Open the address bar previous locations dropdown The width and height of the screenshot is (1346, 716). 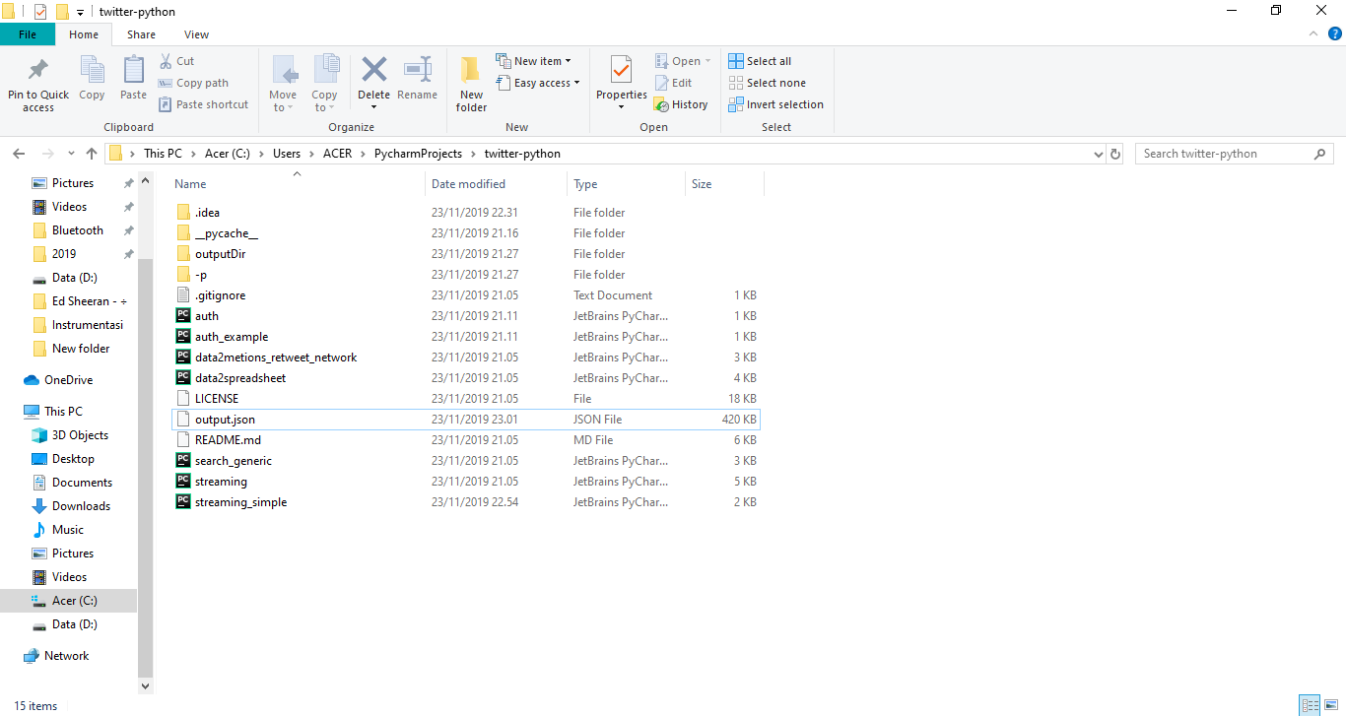pyautogui.click(x=1098, y=153)
